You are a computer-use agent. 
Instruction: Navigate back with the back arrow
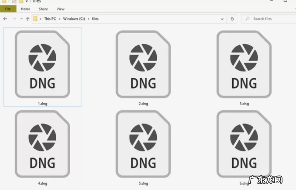[5, 19]
